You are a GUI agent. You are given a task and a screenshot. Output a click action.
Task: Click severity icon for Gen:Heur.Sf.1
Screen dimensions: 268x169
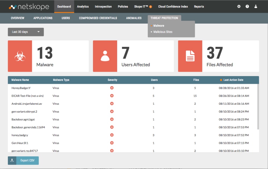click(x=112, y=143)
